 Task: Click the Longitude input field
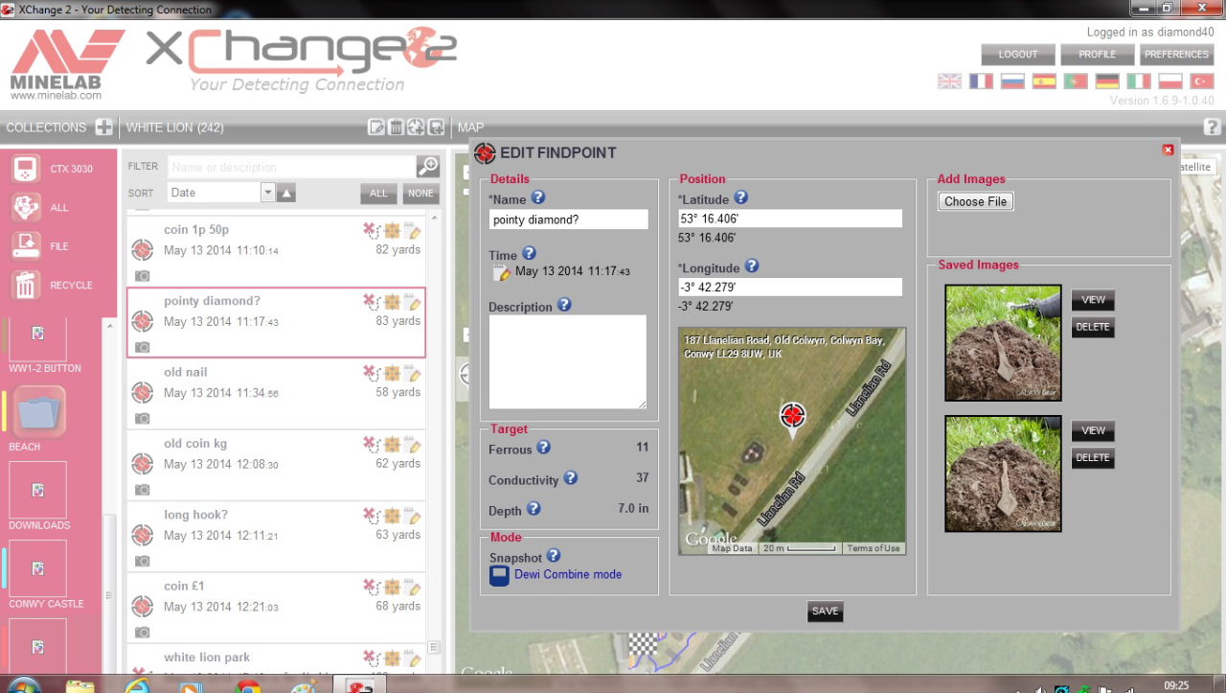coord(790,287)
